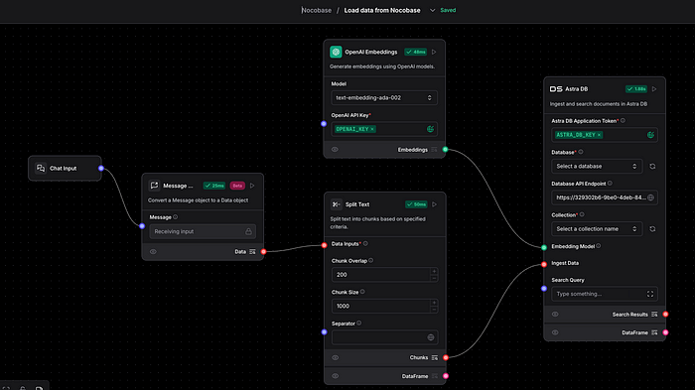Click the 50ms status badge on Split Text

[416, 204]
